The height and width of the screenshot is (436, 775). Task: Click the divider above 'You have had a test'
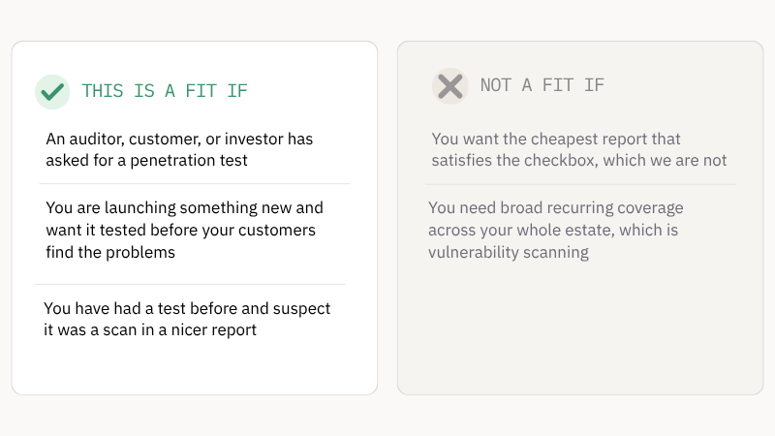[x=190, y=284]
